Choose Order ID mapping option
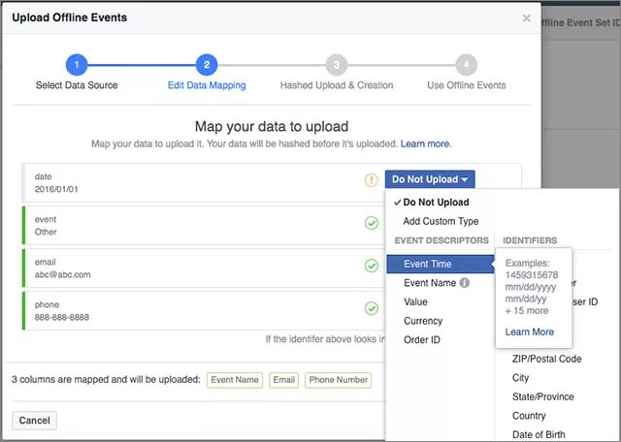621x442 pixels. point(423,339)
